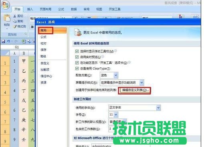Open the 审阅 ribbon tab
Image resolution: width=204 pixels, height=147 pixels.
[87, 9]
